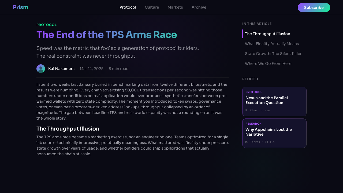Click the M. Torres · 10 min byline
The width and height of the screenshot is (343, 193).
[260, 142]
